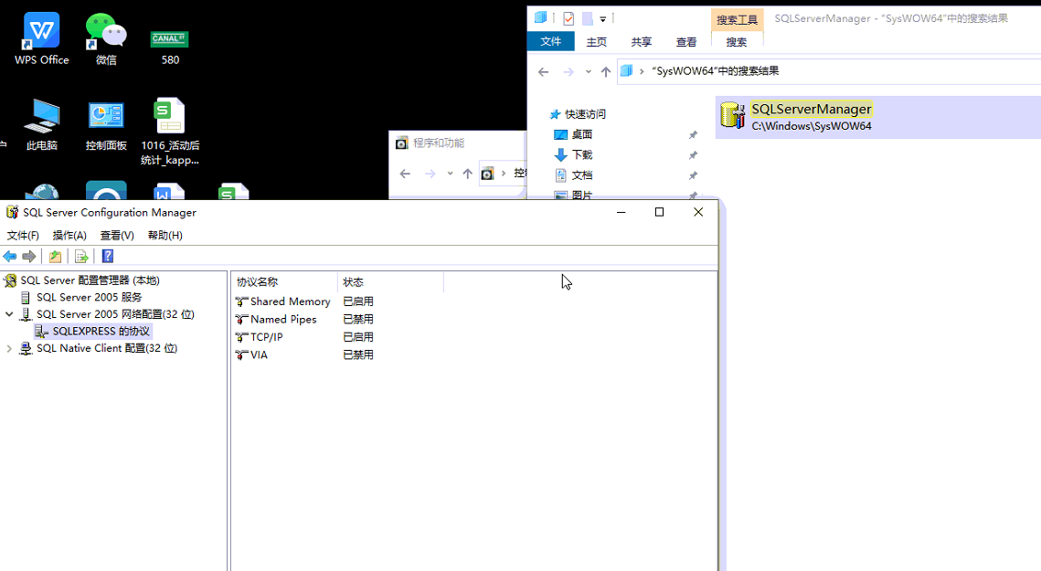Image resolution: width=1041 pixels, height=571 pixels.
Task: Click the back arrow in 程序和功能 window
Action: (x=405, y=174)
